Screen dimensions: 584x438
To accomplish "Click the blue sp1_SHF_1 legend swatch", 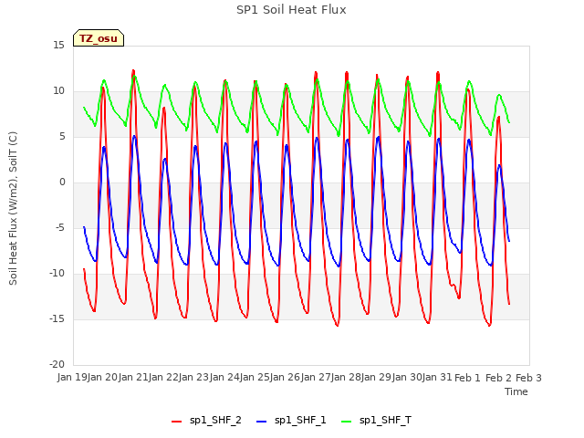I will (x=262, y=422).
